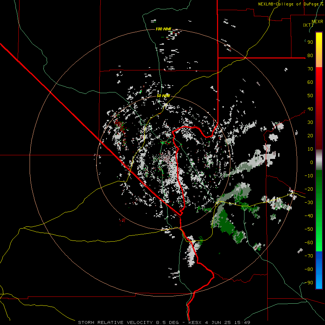325x325 pixels.
Task: Click the -20 knot label on the scale
Action: pyautogui.click(x=309, y=189)
